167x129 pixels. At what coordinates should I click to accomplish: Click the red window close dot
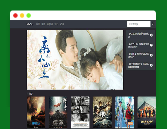[x=15, y=15]
